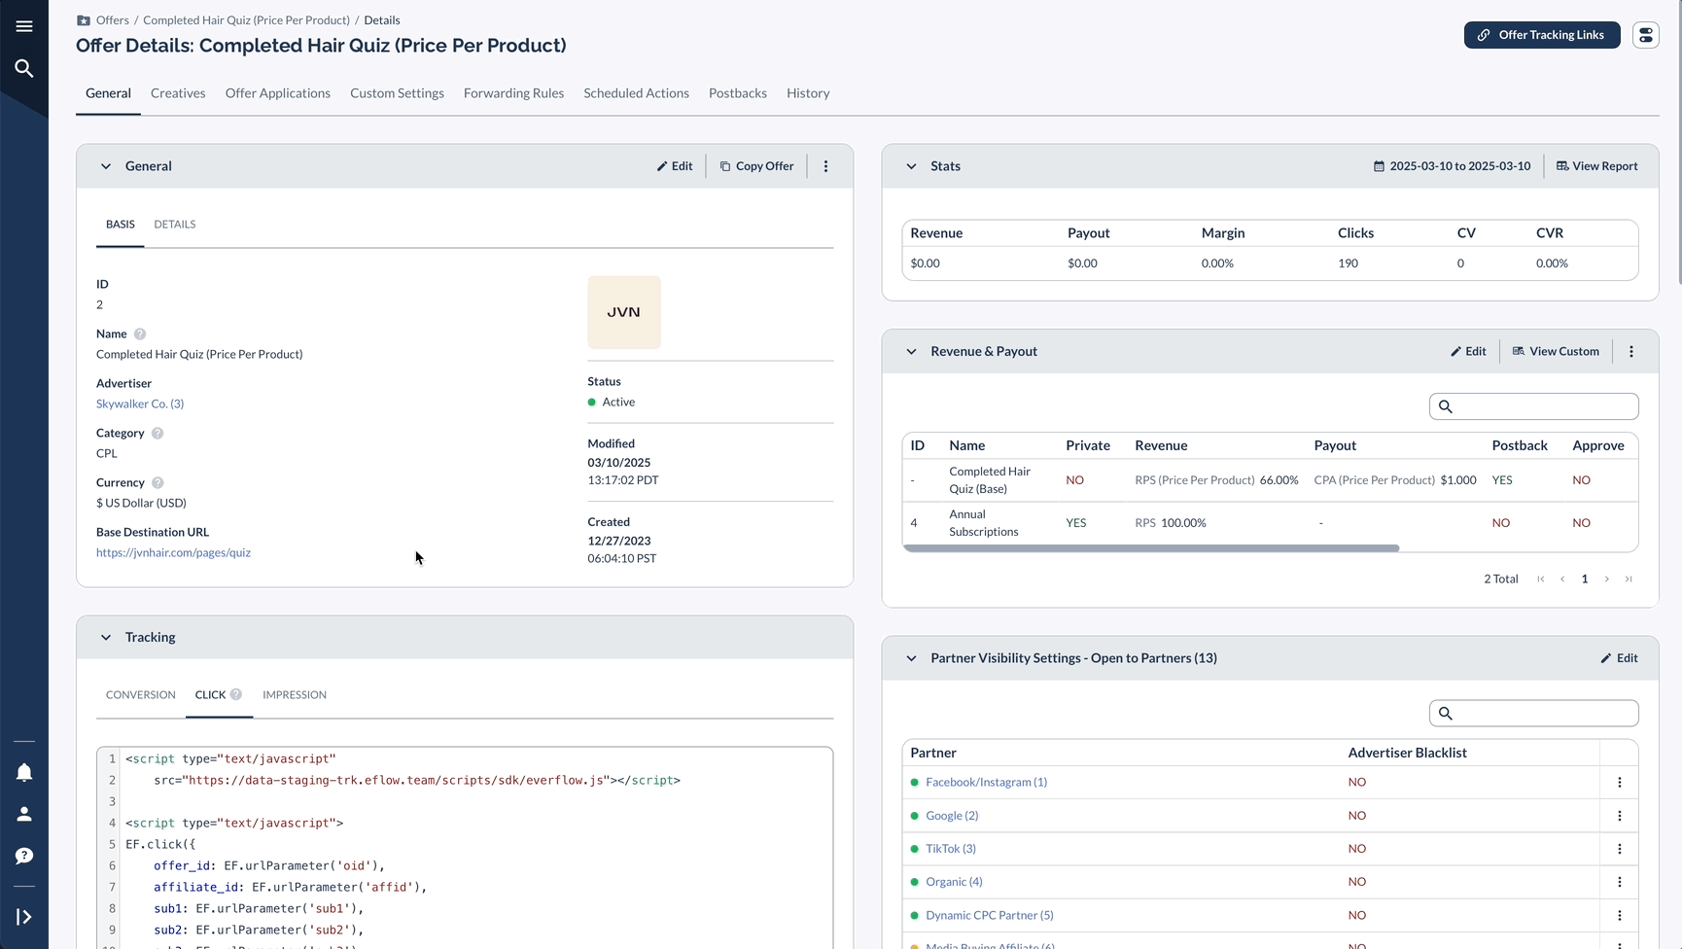The image size is (1682, 949).
Task: Click the Revenue & Payout search icon
Action: click(x=1446, y=406)
